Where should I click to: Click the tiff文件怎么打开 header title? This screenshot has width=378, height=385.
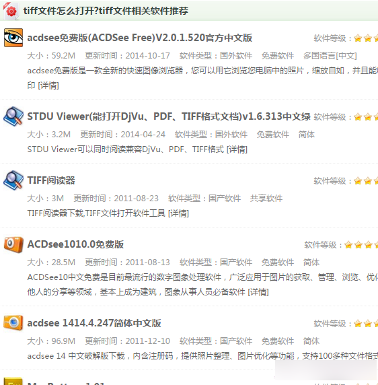(x=106, y=11)
